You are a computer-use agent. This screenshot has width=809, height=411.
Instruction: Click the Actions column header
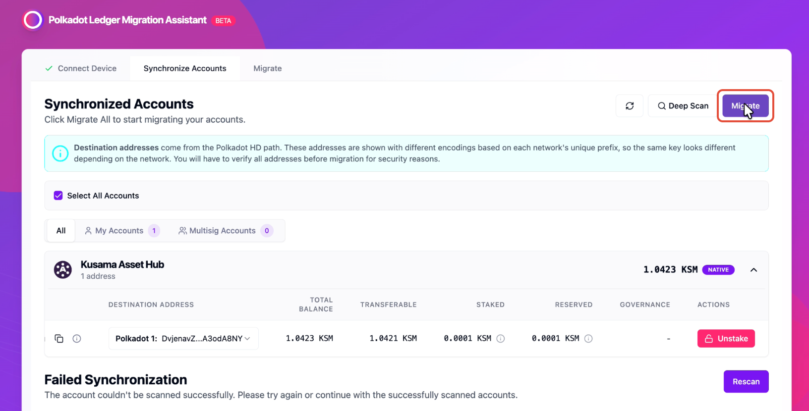click(713, 305)
